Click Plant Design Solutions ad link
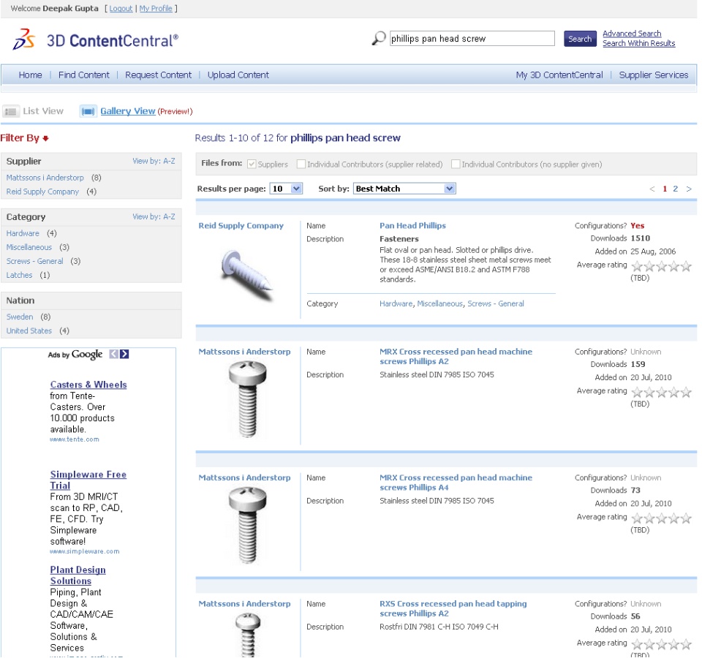Viewport: 702px width, 658px height. point(78,575)
